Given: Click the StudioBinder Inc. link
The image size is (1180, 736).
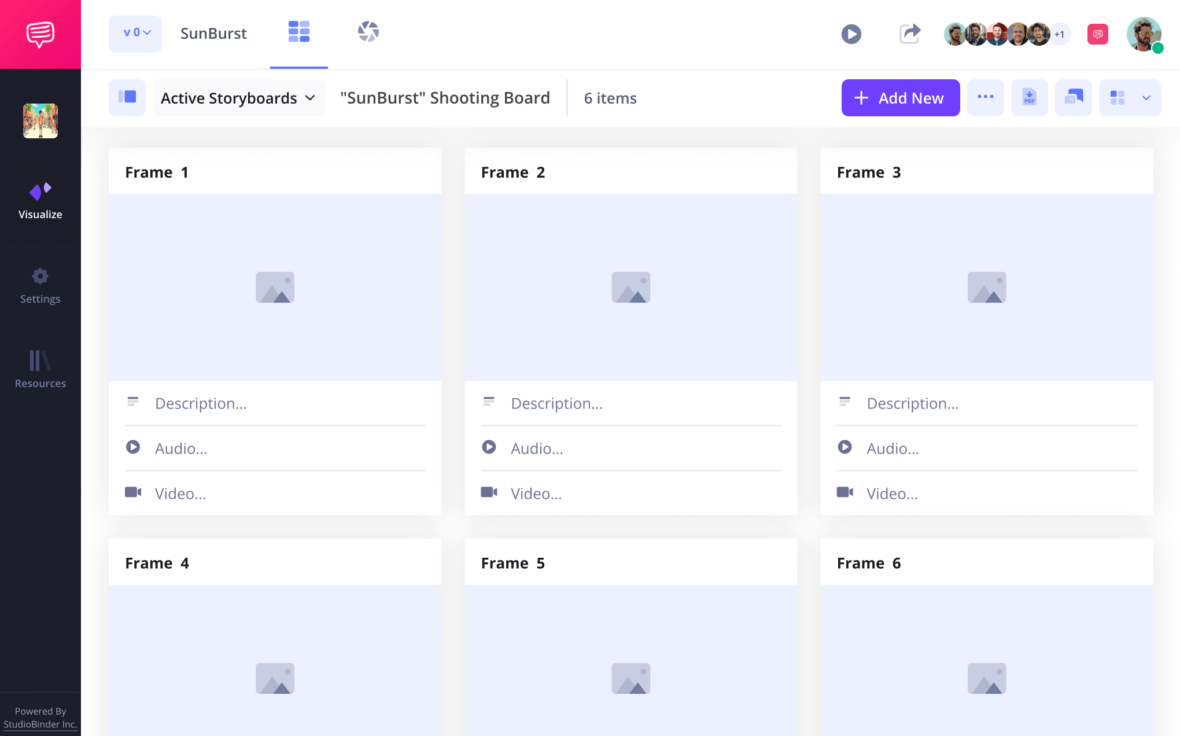Looking at the screenshot, I should pyautogui.click(x=40, y=724).
